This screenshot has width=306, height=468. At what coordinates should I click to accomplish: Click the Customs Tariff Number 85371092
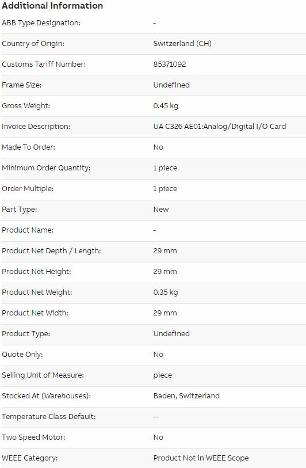170,64
